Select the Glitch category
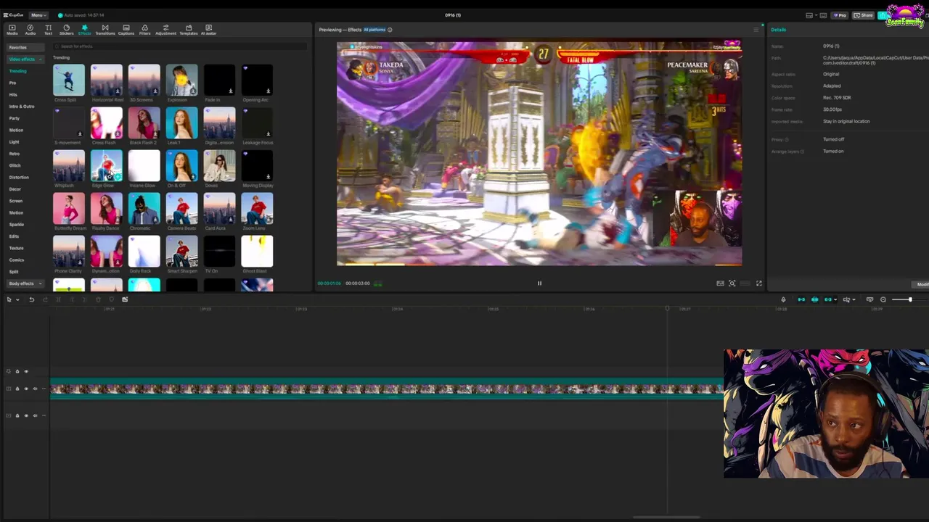The height and width of the screenshot is (522, 929). pos(15,165)
